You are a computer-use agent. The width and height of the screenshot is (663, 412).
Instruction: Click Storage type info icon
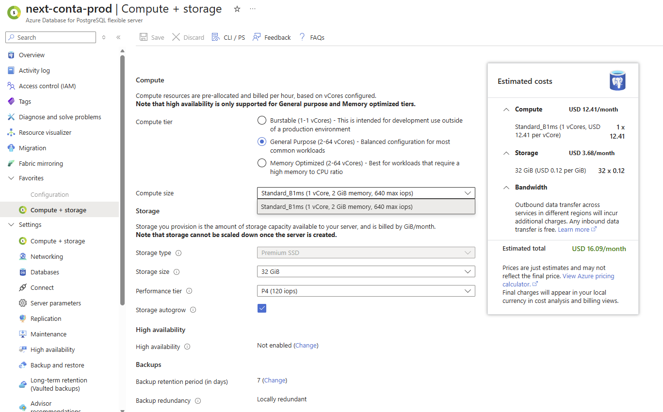(x=178, y=253)
